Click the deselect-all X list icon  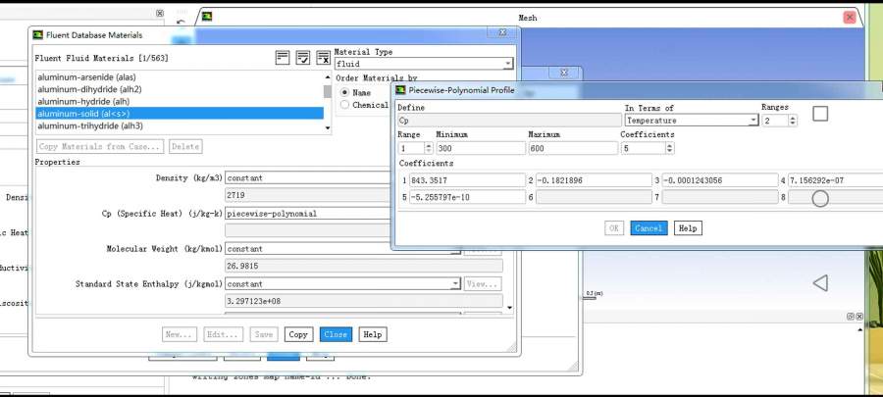click(x=323, y=58)
